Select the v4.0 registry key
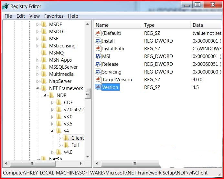Image resolution: width=224 pixels, height=179 pixels. pos(68,152)
